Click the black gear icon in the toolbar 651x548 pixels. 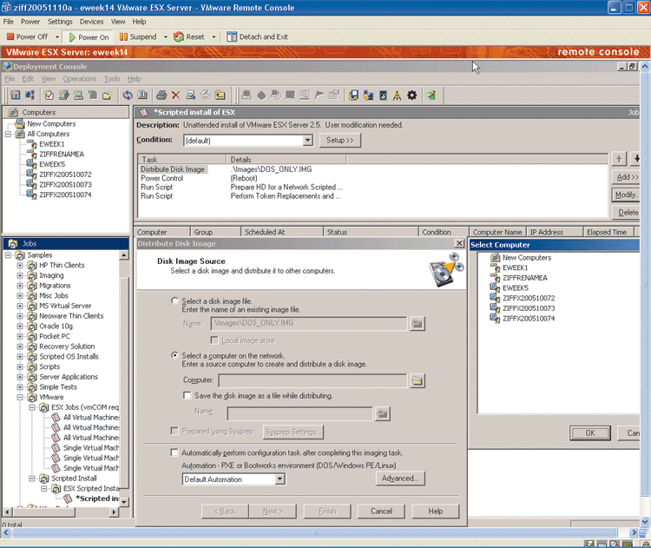[411, 96]
